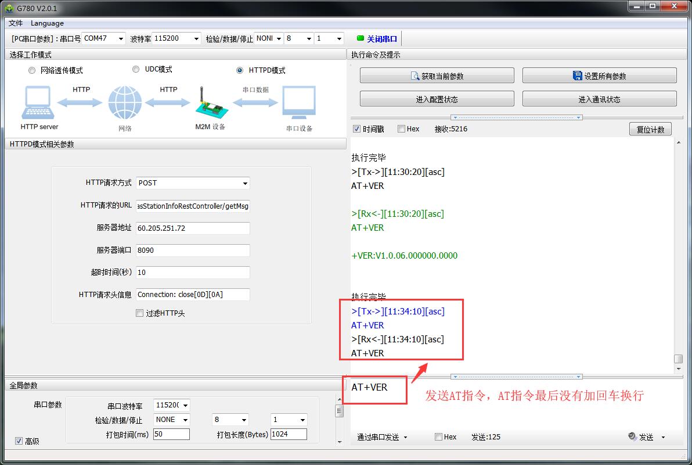Viewport: 692px width, 465px height.
Task: Select the UDC模式 radio button
Action: point(136,69)
